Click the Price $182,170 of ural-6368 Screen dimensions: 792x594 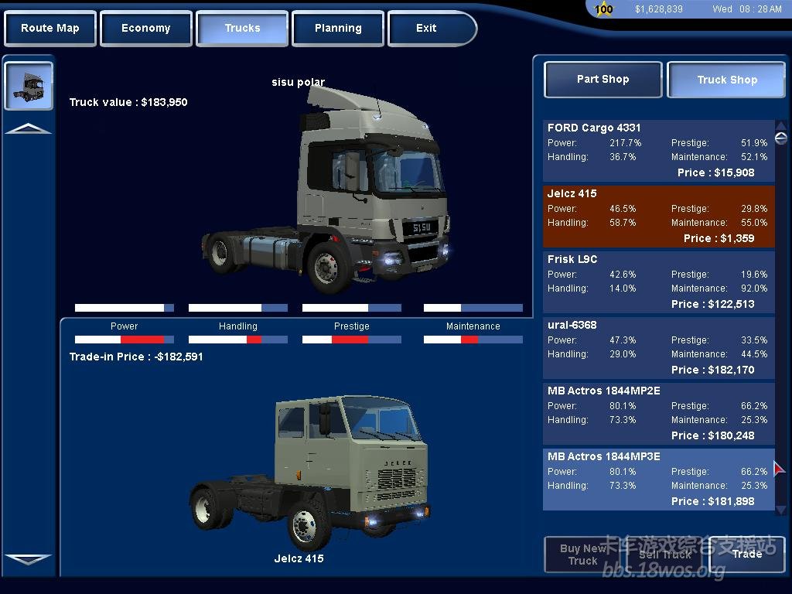tap(712, 370)
